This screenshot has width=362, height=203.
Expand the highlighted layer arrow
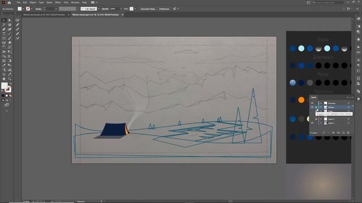tap(321, 107)
